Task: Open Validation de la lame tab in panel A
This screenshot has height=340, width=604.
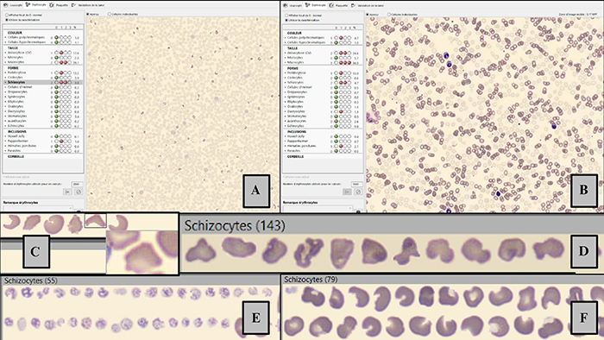Action: point(88,5)
